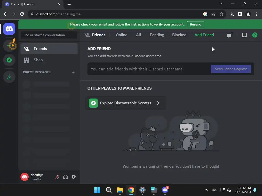Open new browser tab with plus button

pyautogui.click(x=69, y=4)
